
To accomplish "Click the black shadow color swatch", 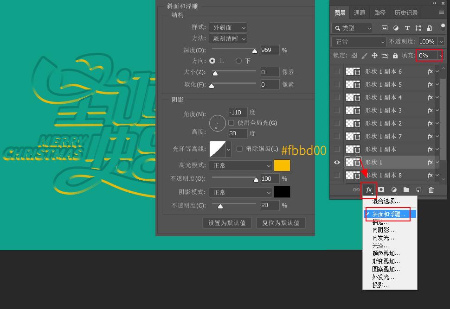I will pyautogui.click(x=282, y=192).
